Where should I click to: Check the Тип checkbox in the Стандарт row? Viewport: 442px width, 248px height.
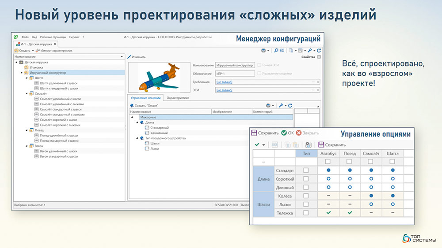(x=306, y=170)
